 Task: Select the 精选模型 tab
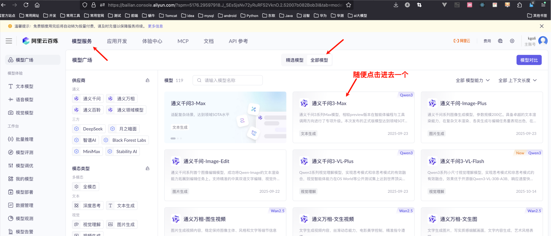click(x=294, y=60)
